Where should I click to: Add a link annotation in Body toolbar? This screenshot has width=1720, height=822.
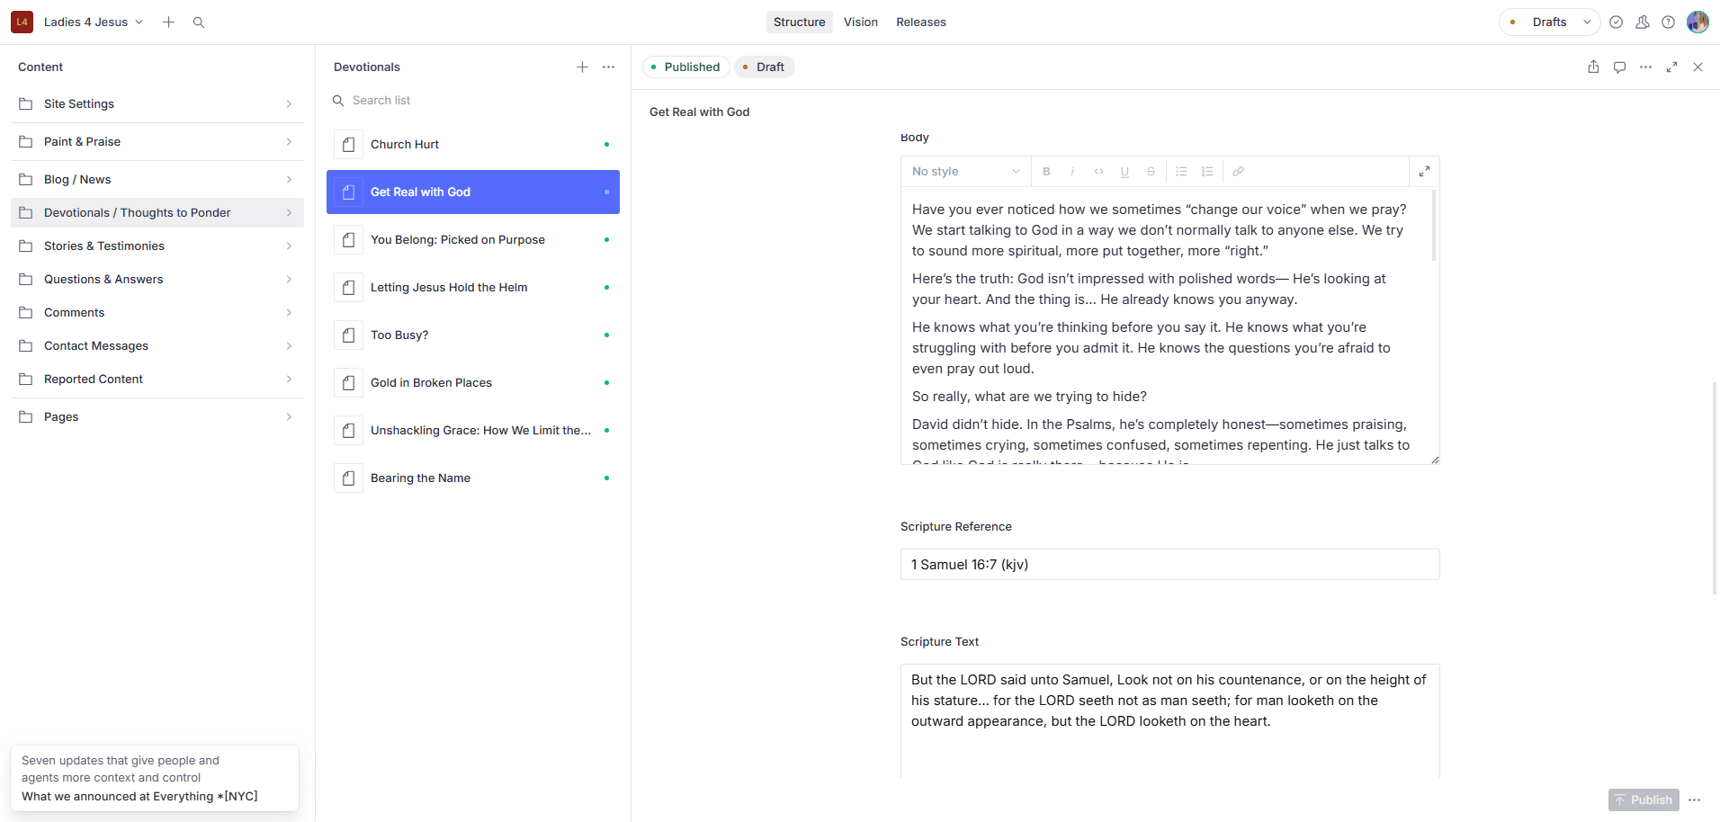click(x=1238, y=172)
